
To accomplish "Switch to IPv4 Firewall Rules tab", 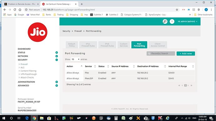I will [x=88, y=45].
